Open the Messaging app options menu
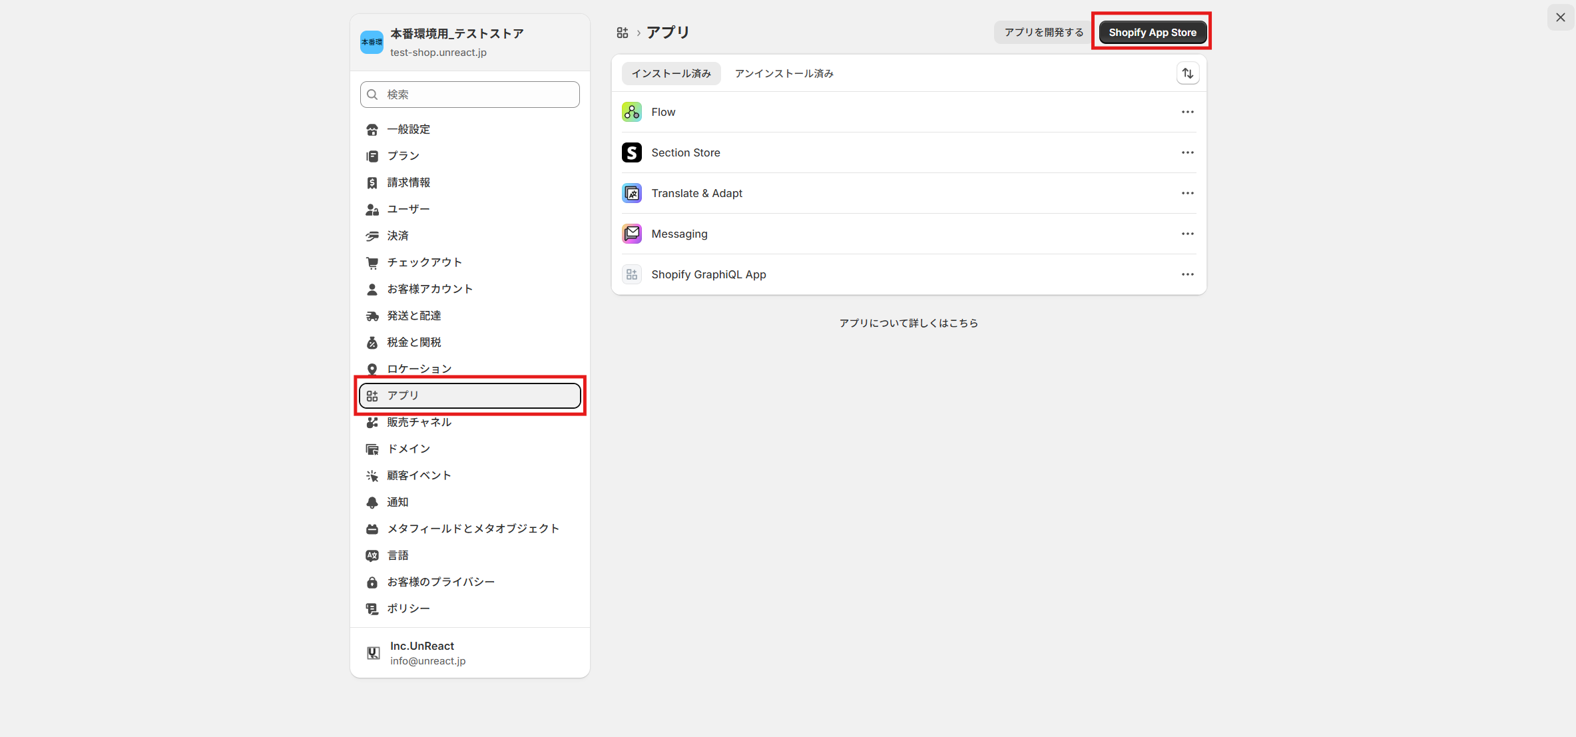 click(x=1188, y=234)
